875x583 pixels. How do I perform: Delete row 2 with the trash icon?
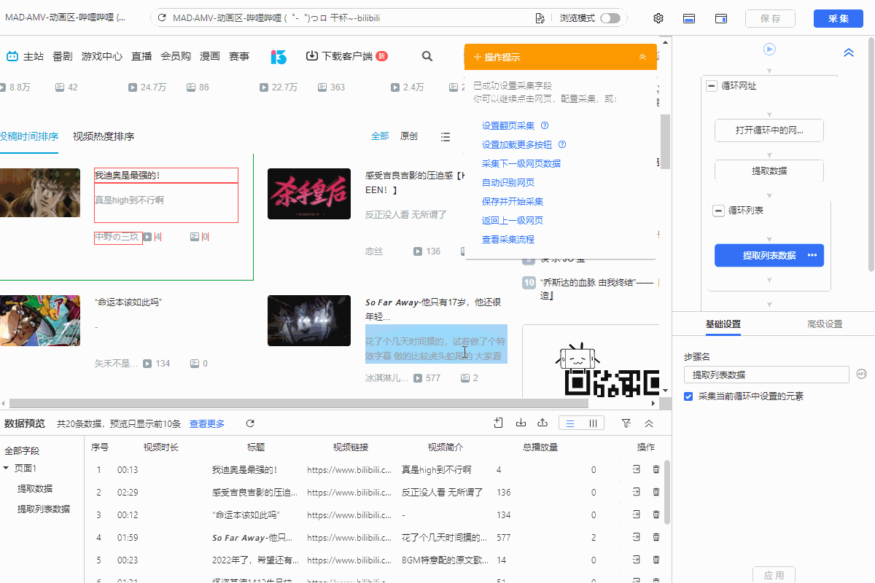point(656,492)
